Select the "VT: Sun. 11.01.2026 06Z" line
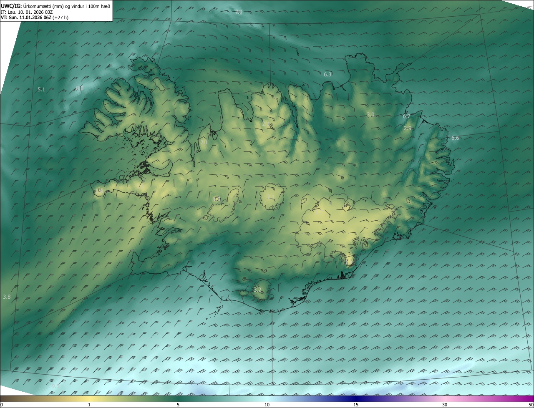Viewport: 534px width, 408px height. click(x=35, y=18)
